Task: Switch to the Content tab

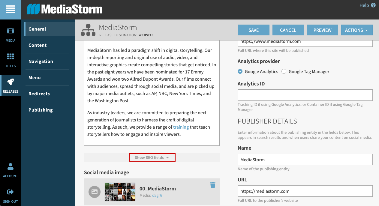Action: click(38, 45)
